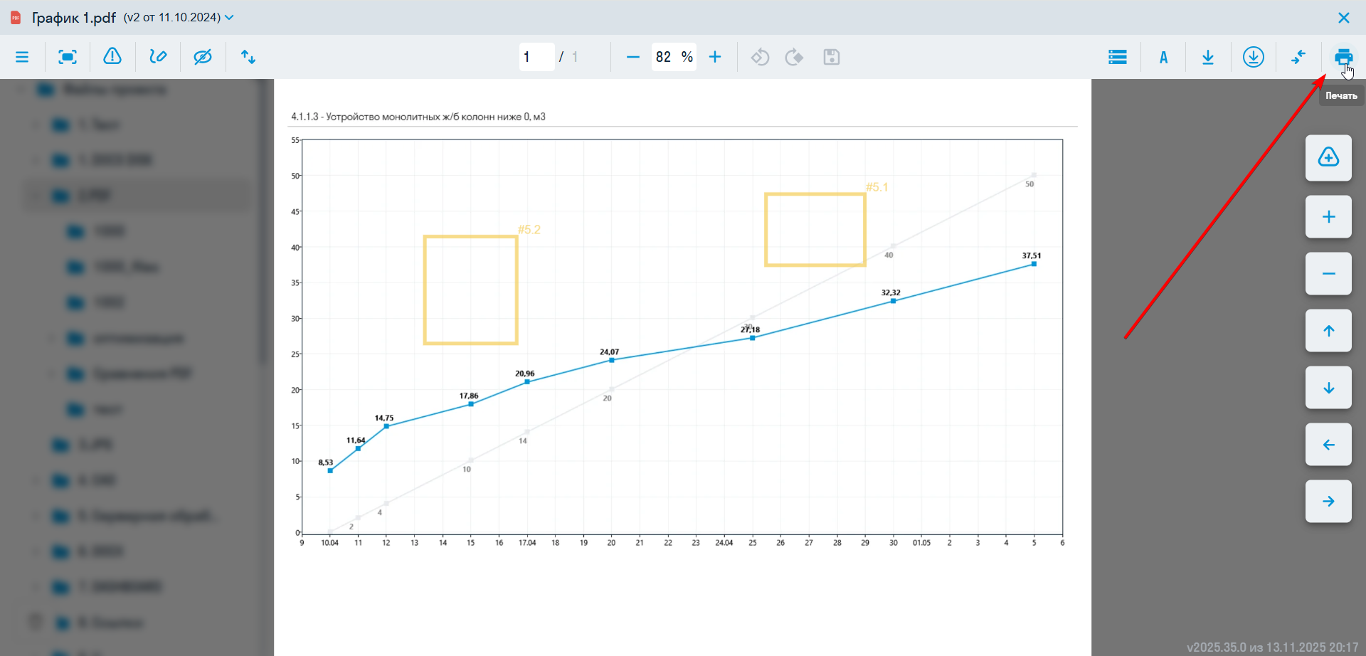The width and height of the screenshot is (1366, 656).
Task: Click the fit-to-screen frame icon
Action: point(68,57)
